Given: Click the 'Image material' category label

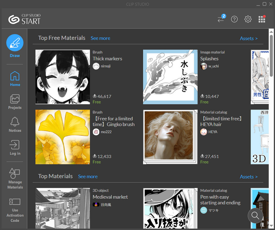Looking at the screenshot, I should [x=212, y=52].
